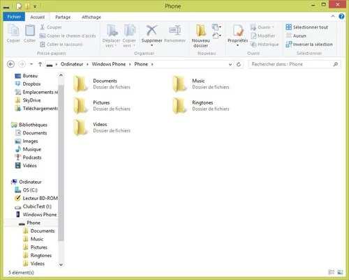Click the forward navigation arrow
The height and width of the screenshot is (280, 349).
pos(22,64)
